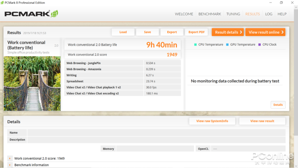Click the No monitoring data collected message
This screenshot has width=298, height=168.
235,81
